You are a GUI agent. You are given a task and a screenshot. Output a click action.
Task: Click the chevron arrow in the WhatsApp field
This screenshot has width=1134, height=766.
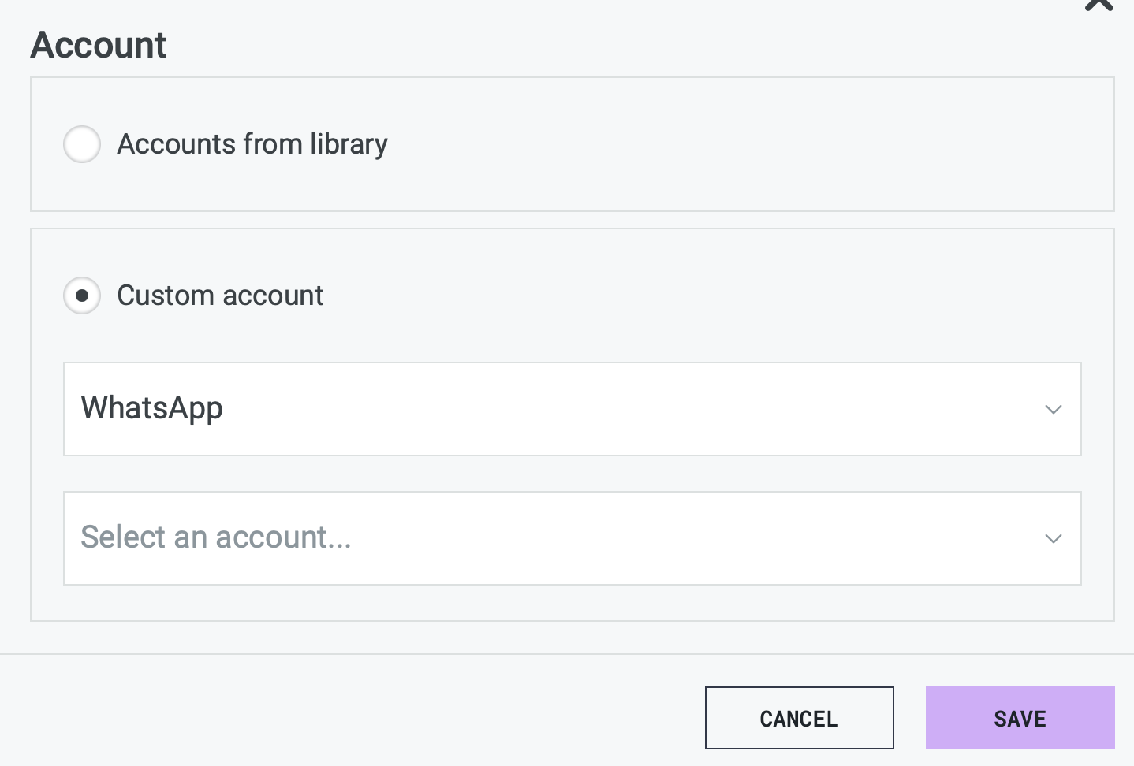[x=1053, y=409]
